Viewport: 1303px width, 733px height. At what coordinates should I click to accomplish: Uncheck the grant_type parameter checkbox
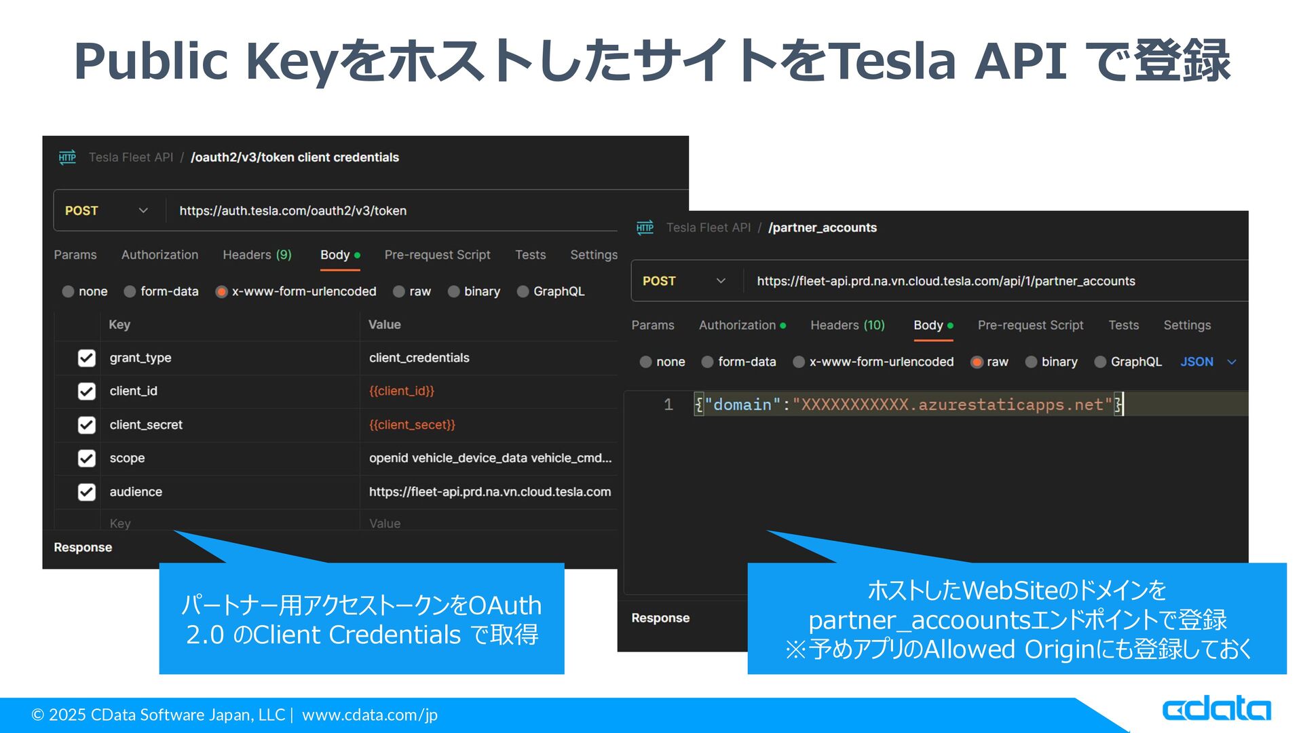coord(86,358)
